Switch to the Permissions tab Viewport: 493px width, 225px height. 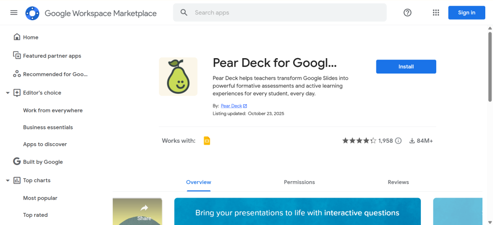tap(299, 182)
